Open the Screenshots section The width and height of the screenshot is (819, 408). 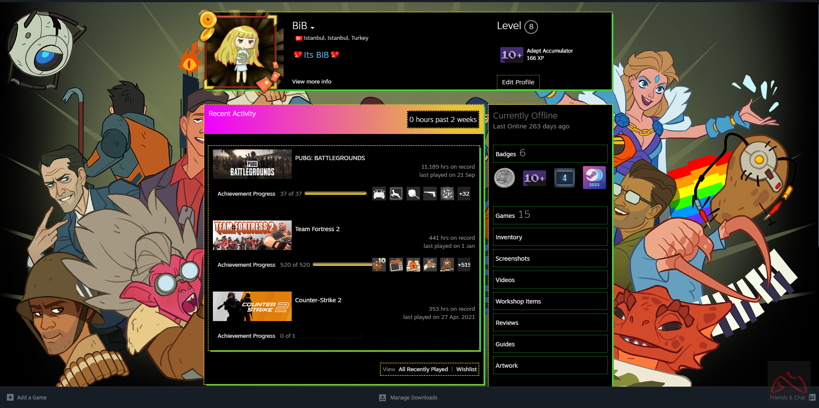point(512,259)
